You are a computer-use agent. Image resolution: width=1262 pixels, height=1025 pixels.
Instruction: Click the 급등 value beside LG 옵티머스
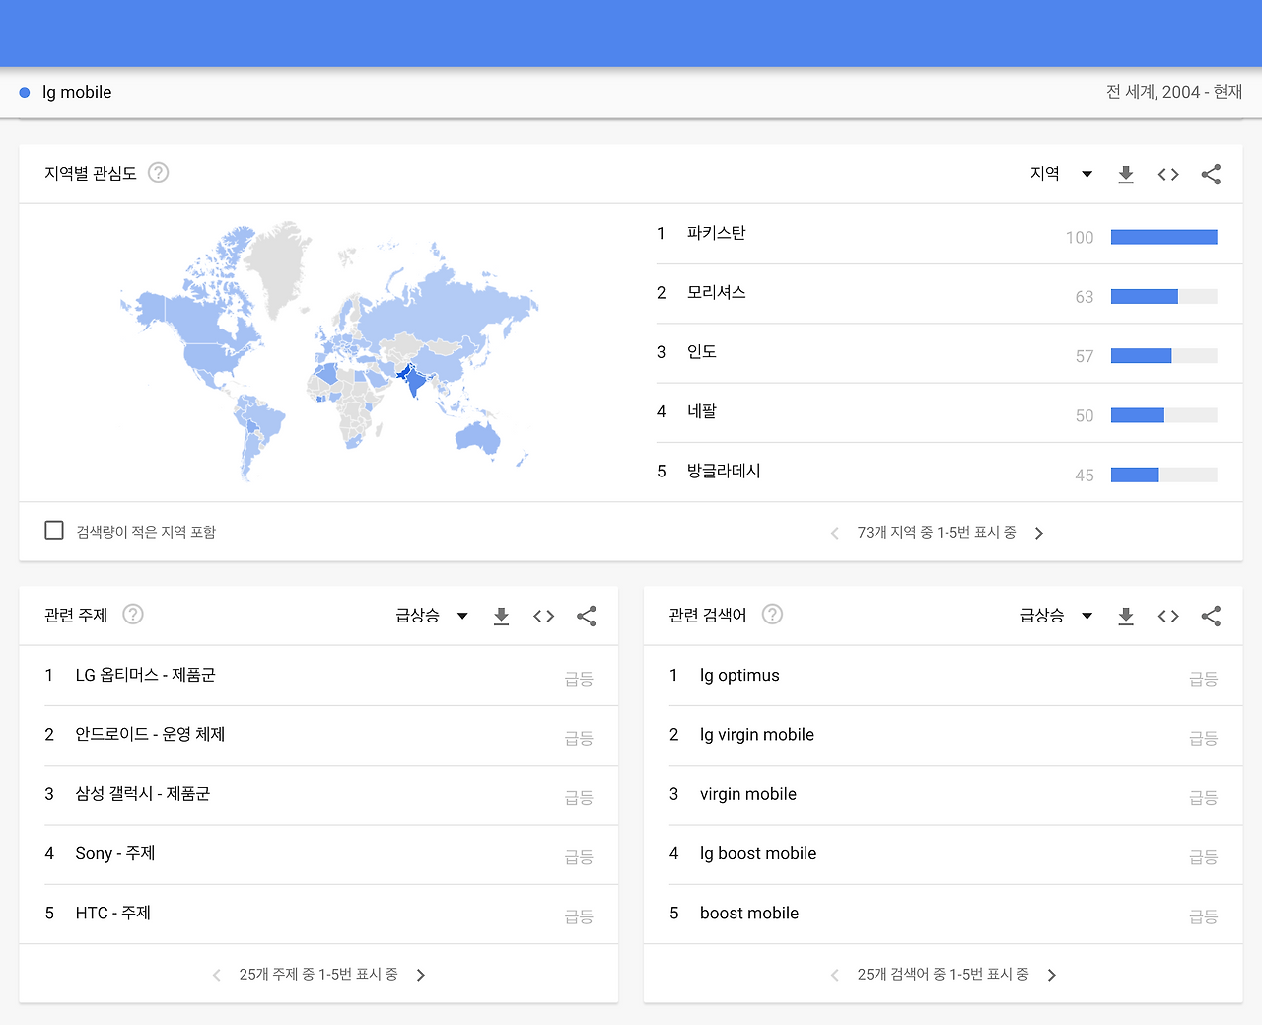(579, 679)
